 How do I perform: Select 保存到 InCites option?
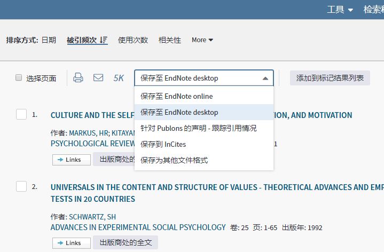point(204,144)
